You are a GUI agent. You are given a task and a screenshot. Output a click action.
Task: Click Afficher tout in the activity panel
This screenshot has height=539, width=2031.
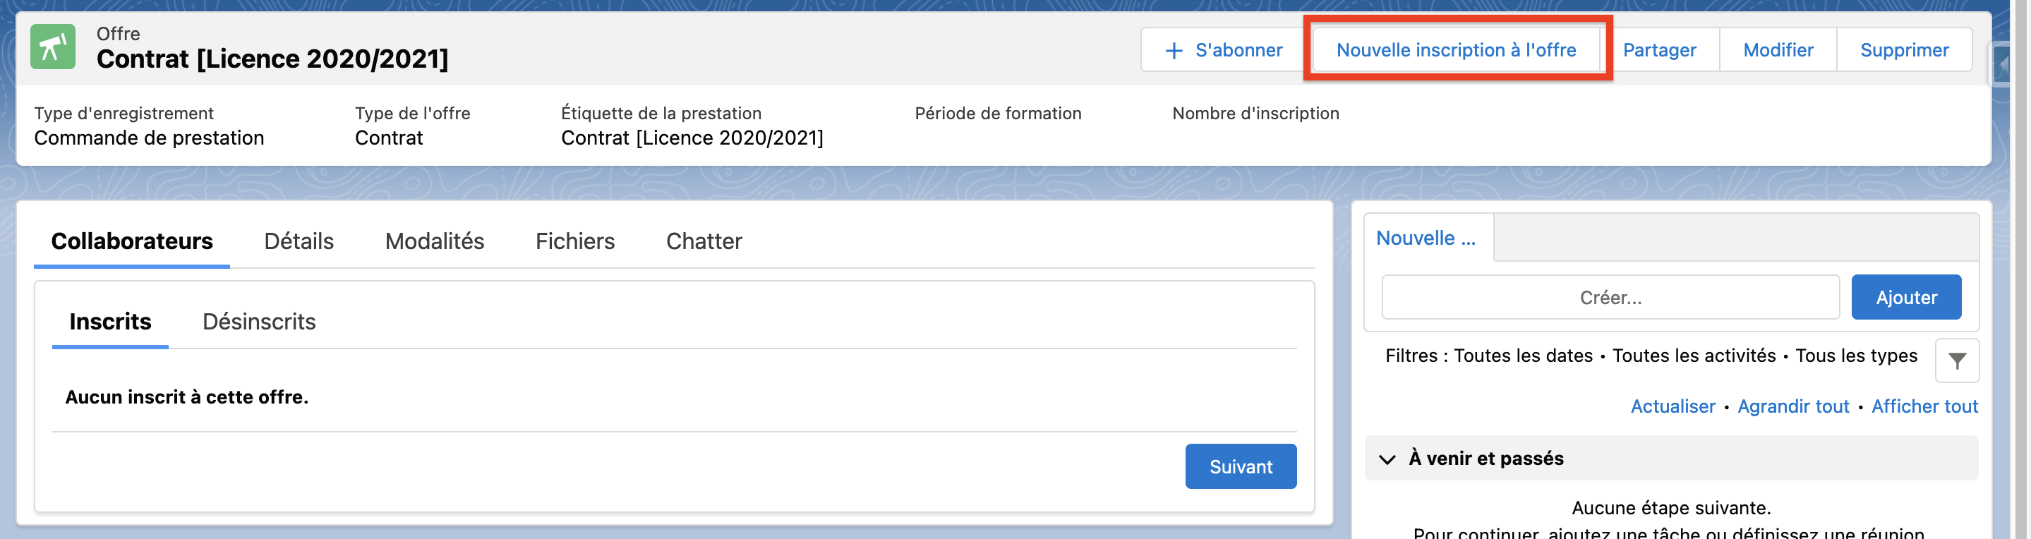(x=1924, y=406)
